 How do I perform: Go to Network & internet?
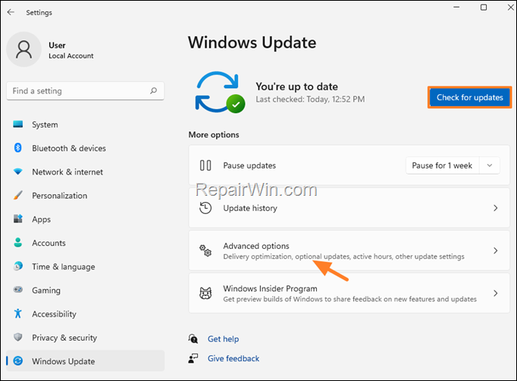click(x=85, y=172)
